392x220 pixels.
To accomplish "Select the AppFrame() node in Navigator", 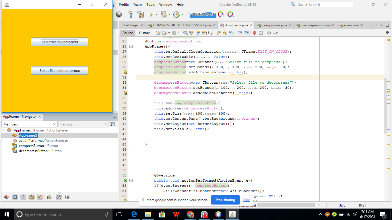I will (28, 135).
